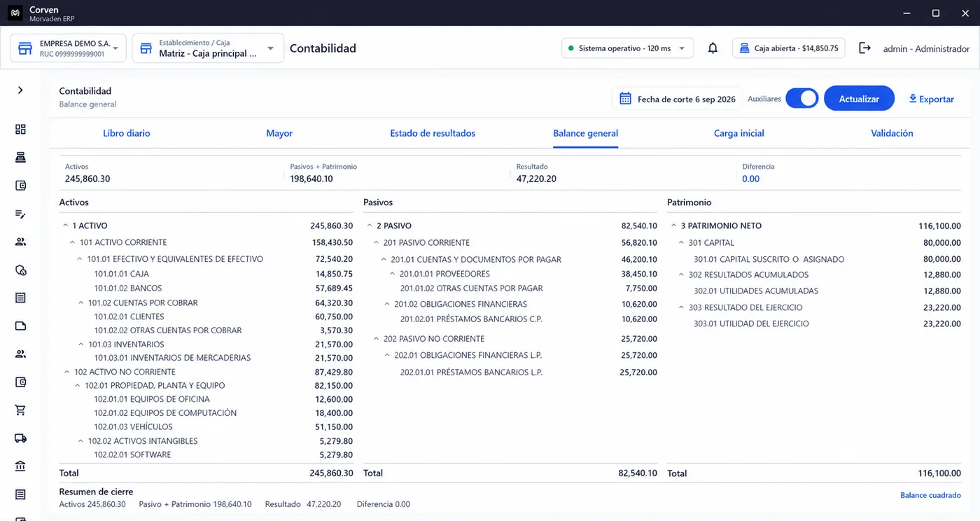This screenshot has width=980, height=521.
Task: Click the notifications bell icon
Action: point(713,48)
